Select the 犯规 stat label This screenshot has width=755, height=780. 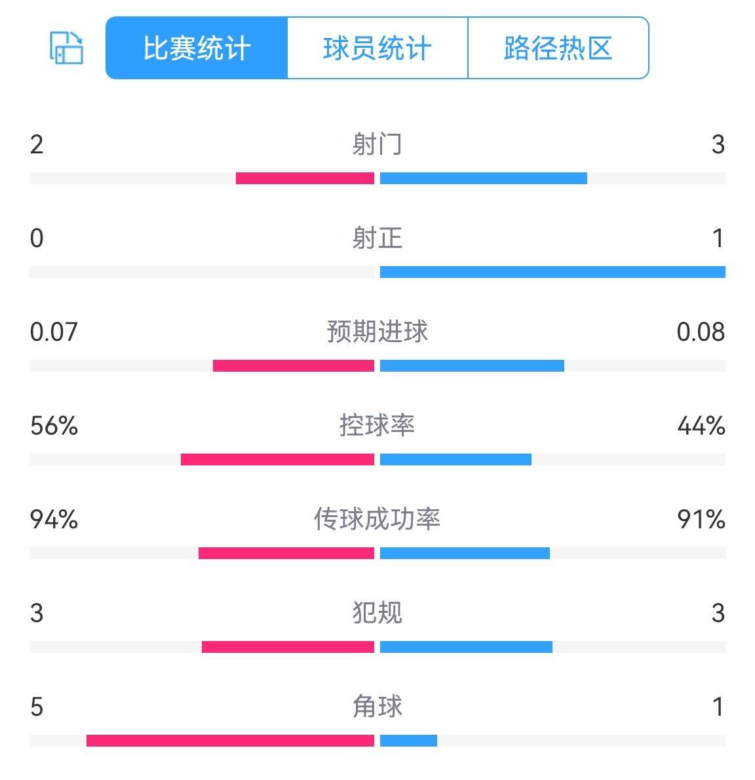(377, 613)
